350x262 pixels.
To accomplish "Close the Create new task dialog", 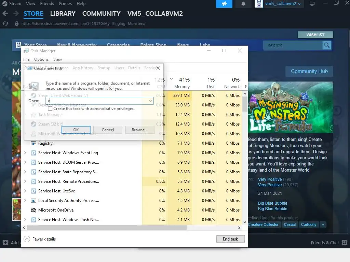I will [158, 68].
